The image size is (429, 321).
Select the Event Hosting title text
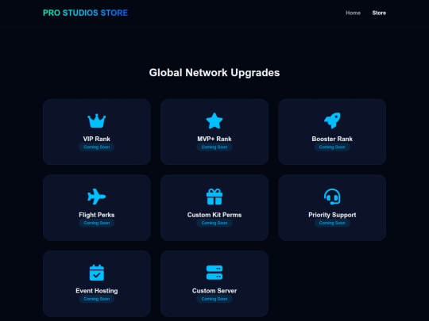click(x=97, y=291)
